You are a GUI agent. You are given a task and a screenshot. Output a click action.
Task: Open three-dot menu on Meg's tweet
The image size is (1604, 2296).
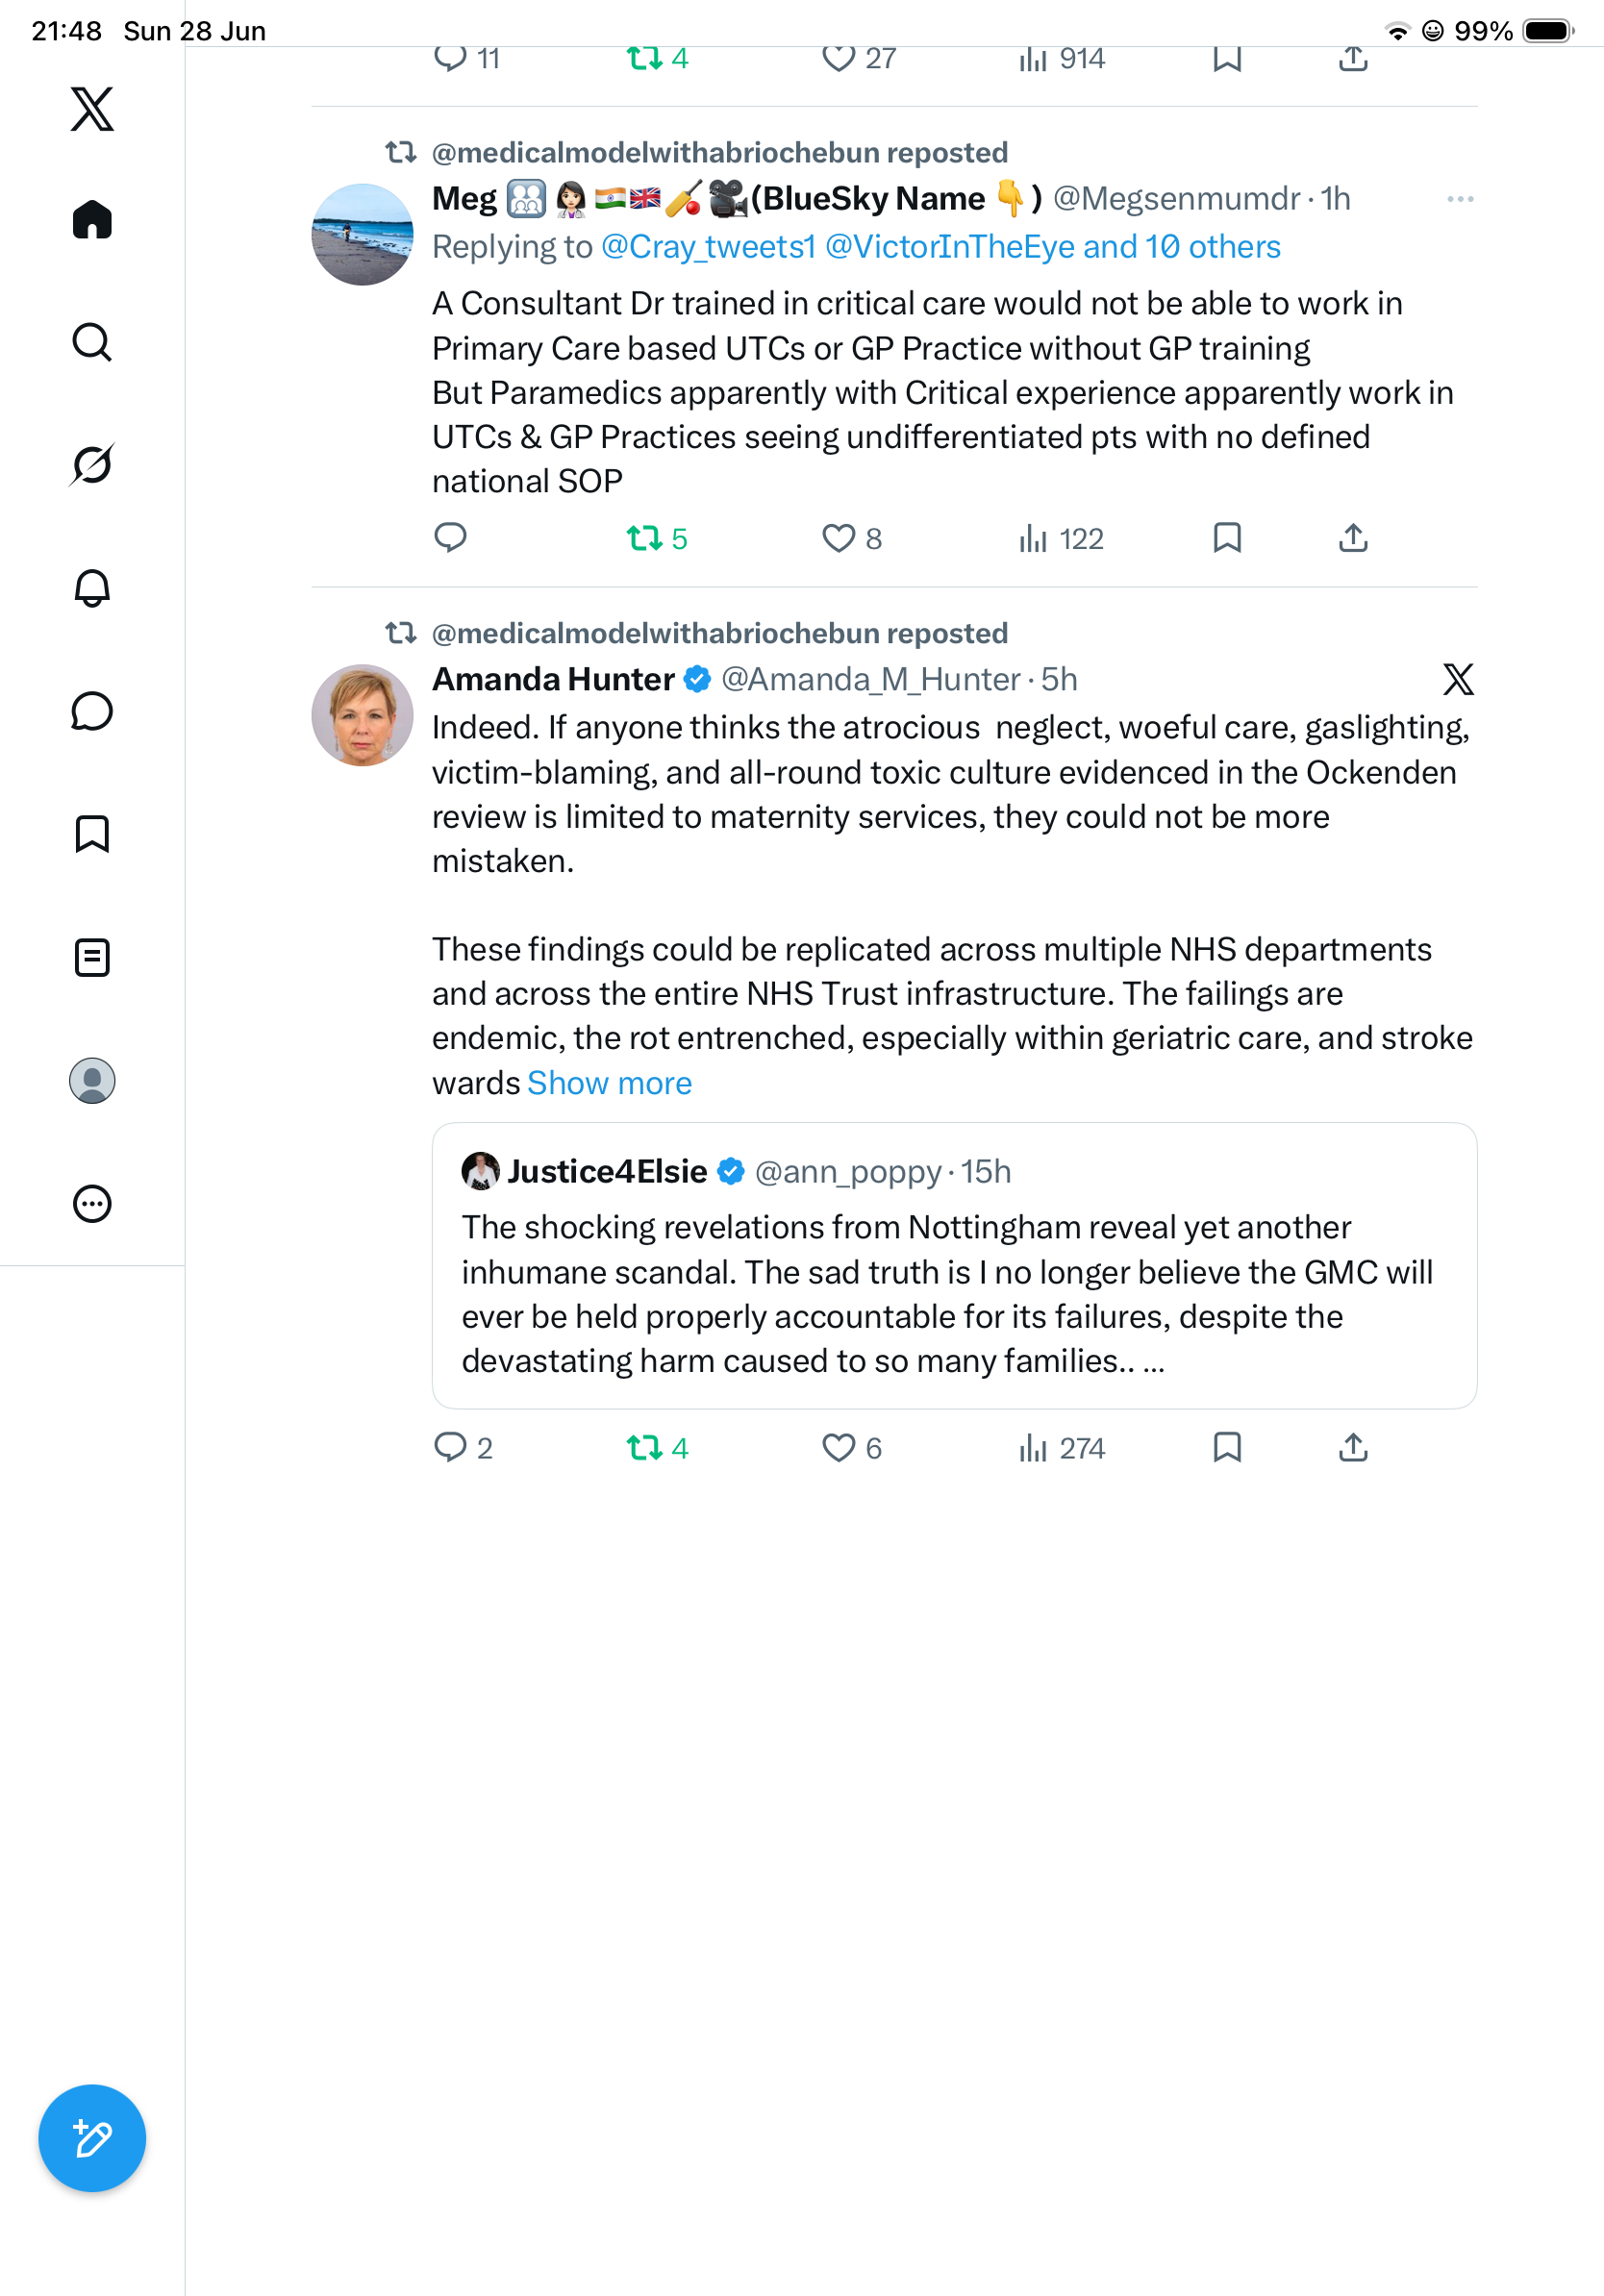pyautogui.click(x=1460, y=199)
